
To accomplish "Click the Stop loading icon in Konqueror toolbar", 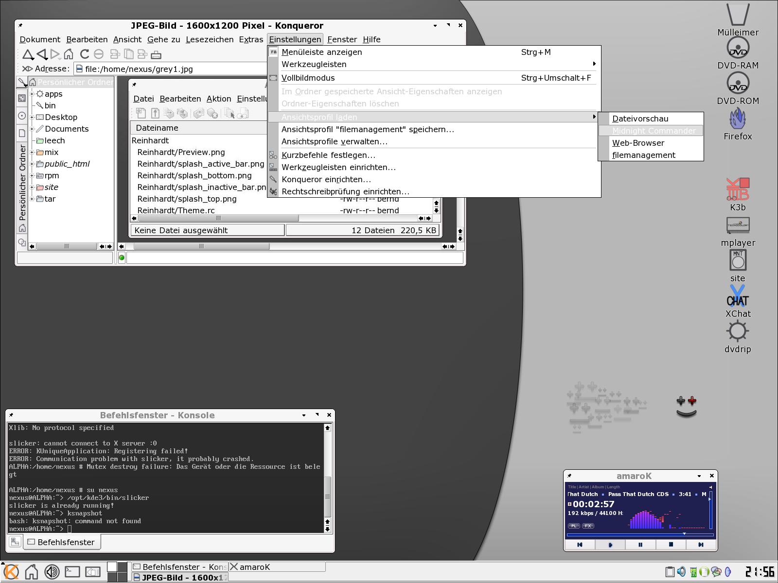I will (x=99, y=54).
